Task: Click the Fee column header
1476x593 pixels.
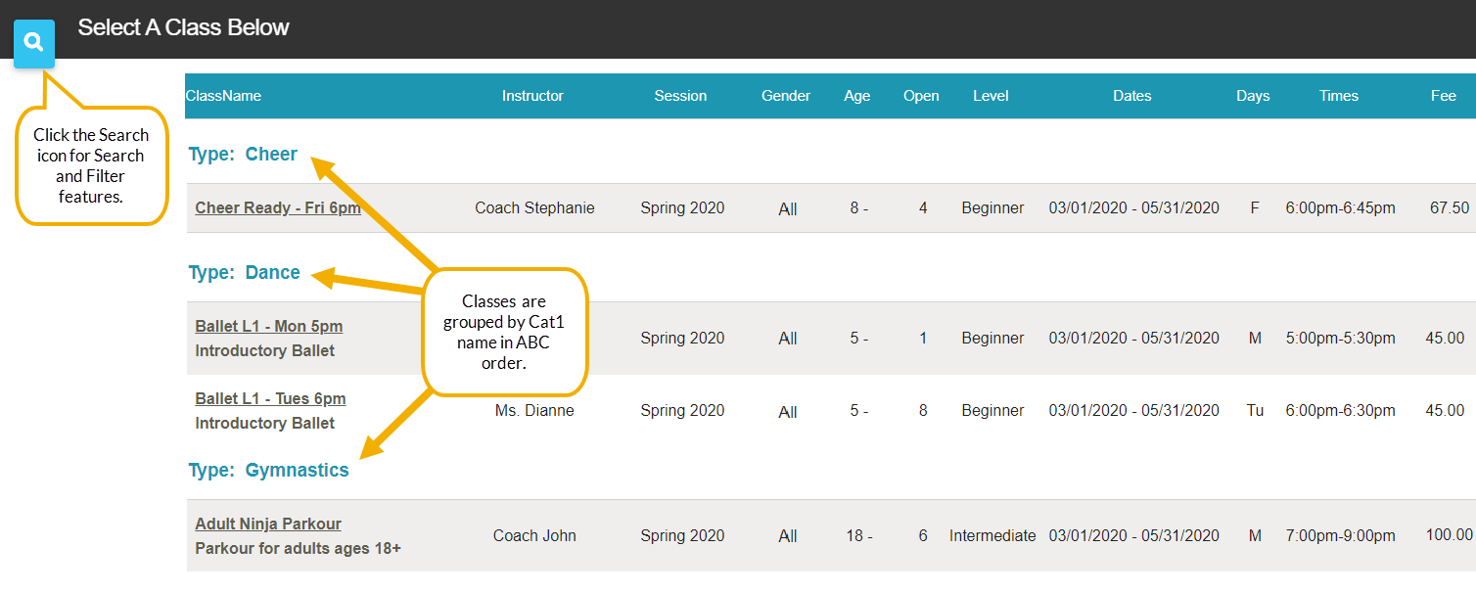Action: pyautogui.click(x=1443, y=96)
